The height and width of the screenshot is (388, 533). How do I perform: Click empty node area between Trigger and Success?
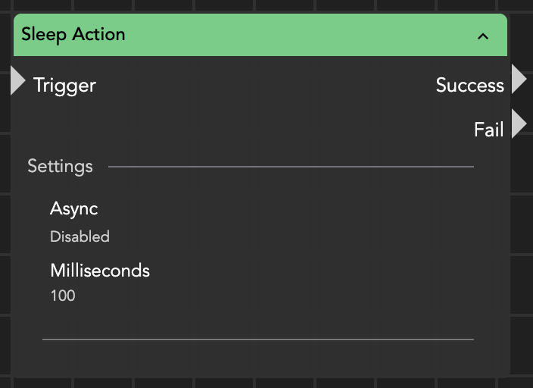pyautogui.click(x=257, y=86)
